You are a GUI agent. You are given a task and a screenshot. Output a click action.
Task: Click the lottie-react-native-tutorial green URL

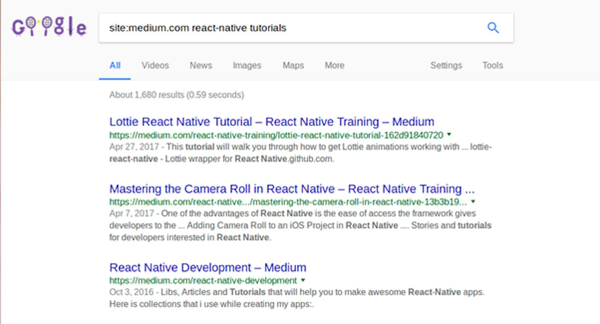pyautogui.click(x=276, y=135)
